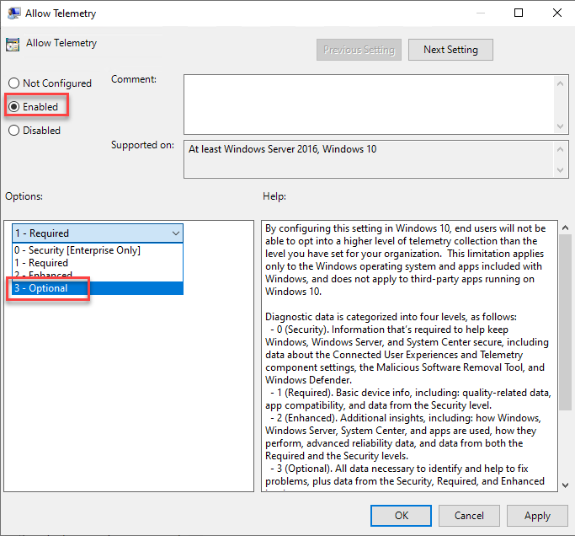The height and width of the screenshot is (536, 575).
Task: Click the 'Help:' label
Action: [274, 196]
